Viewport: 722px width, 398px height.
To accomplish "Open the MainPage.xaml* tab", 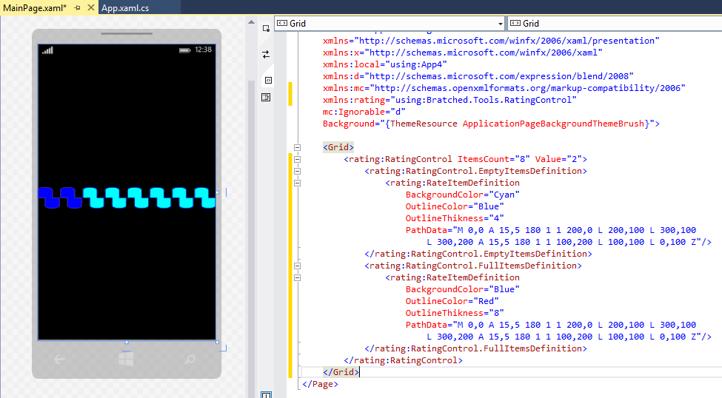I will tap(35, 8).
